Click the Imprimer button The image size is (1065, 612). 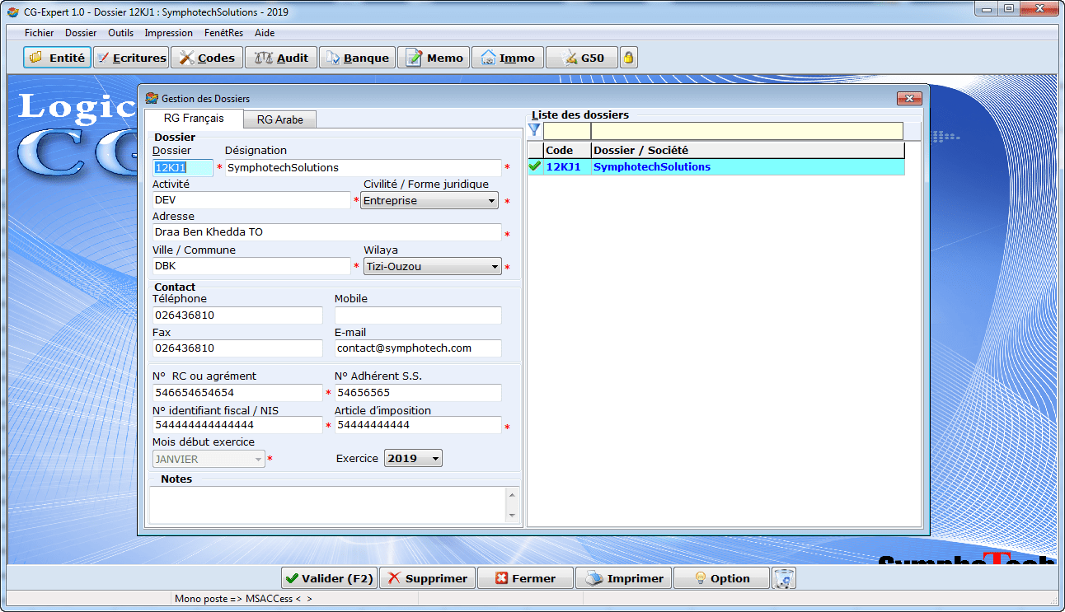(x=623, y=578)
